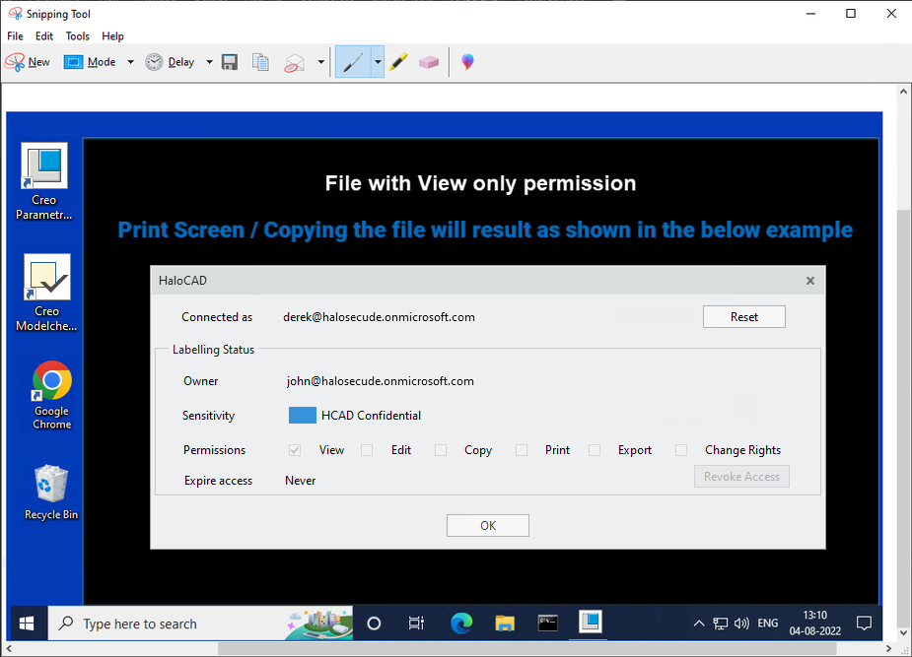Open Edit with Paint 3D icon
This screenshot has width=912, height=657.
pyautogui.click(x=467, y=62)
